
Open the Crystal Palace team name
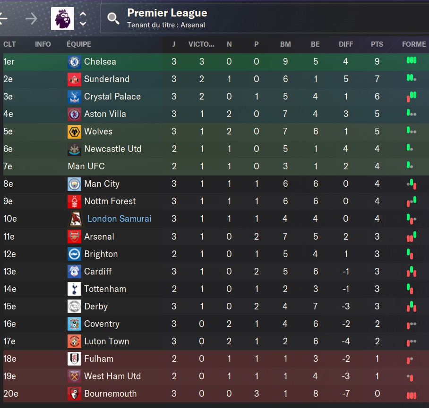click(x=112, y=96)
